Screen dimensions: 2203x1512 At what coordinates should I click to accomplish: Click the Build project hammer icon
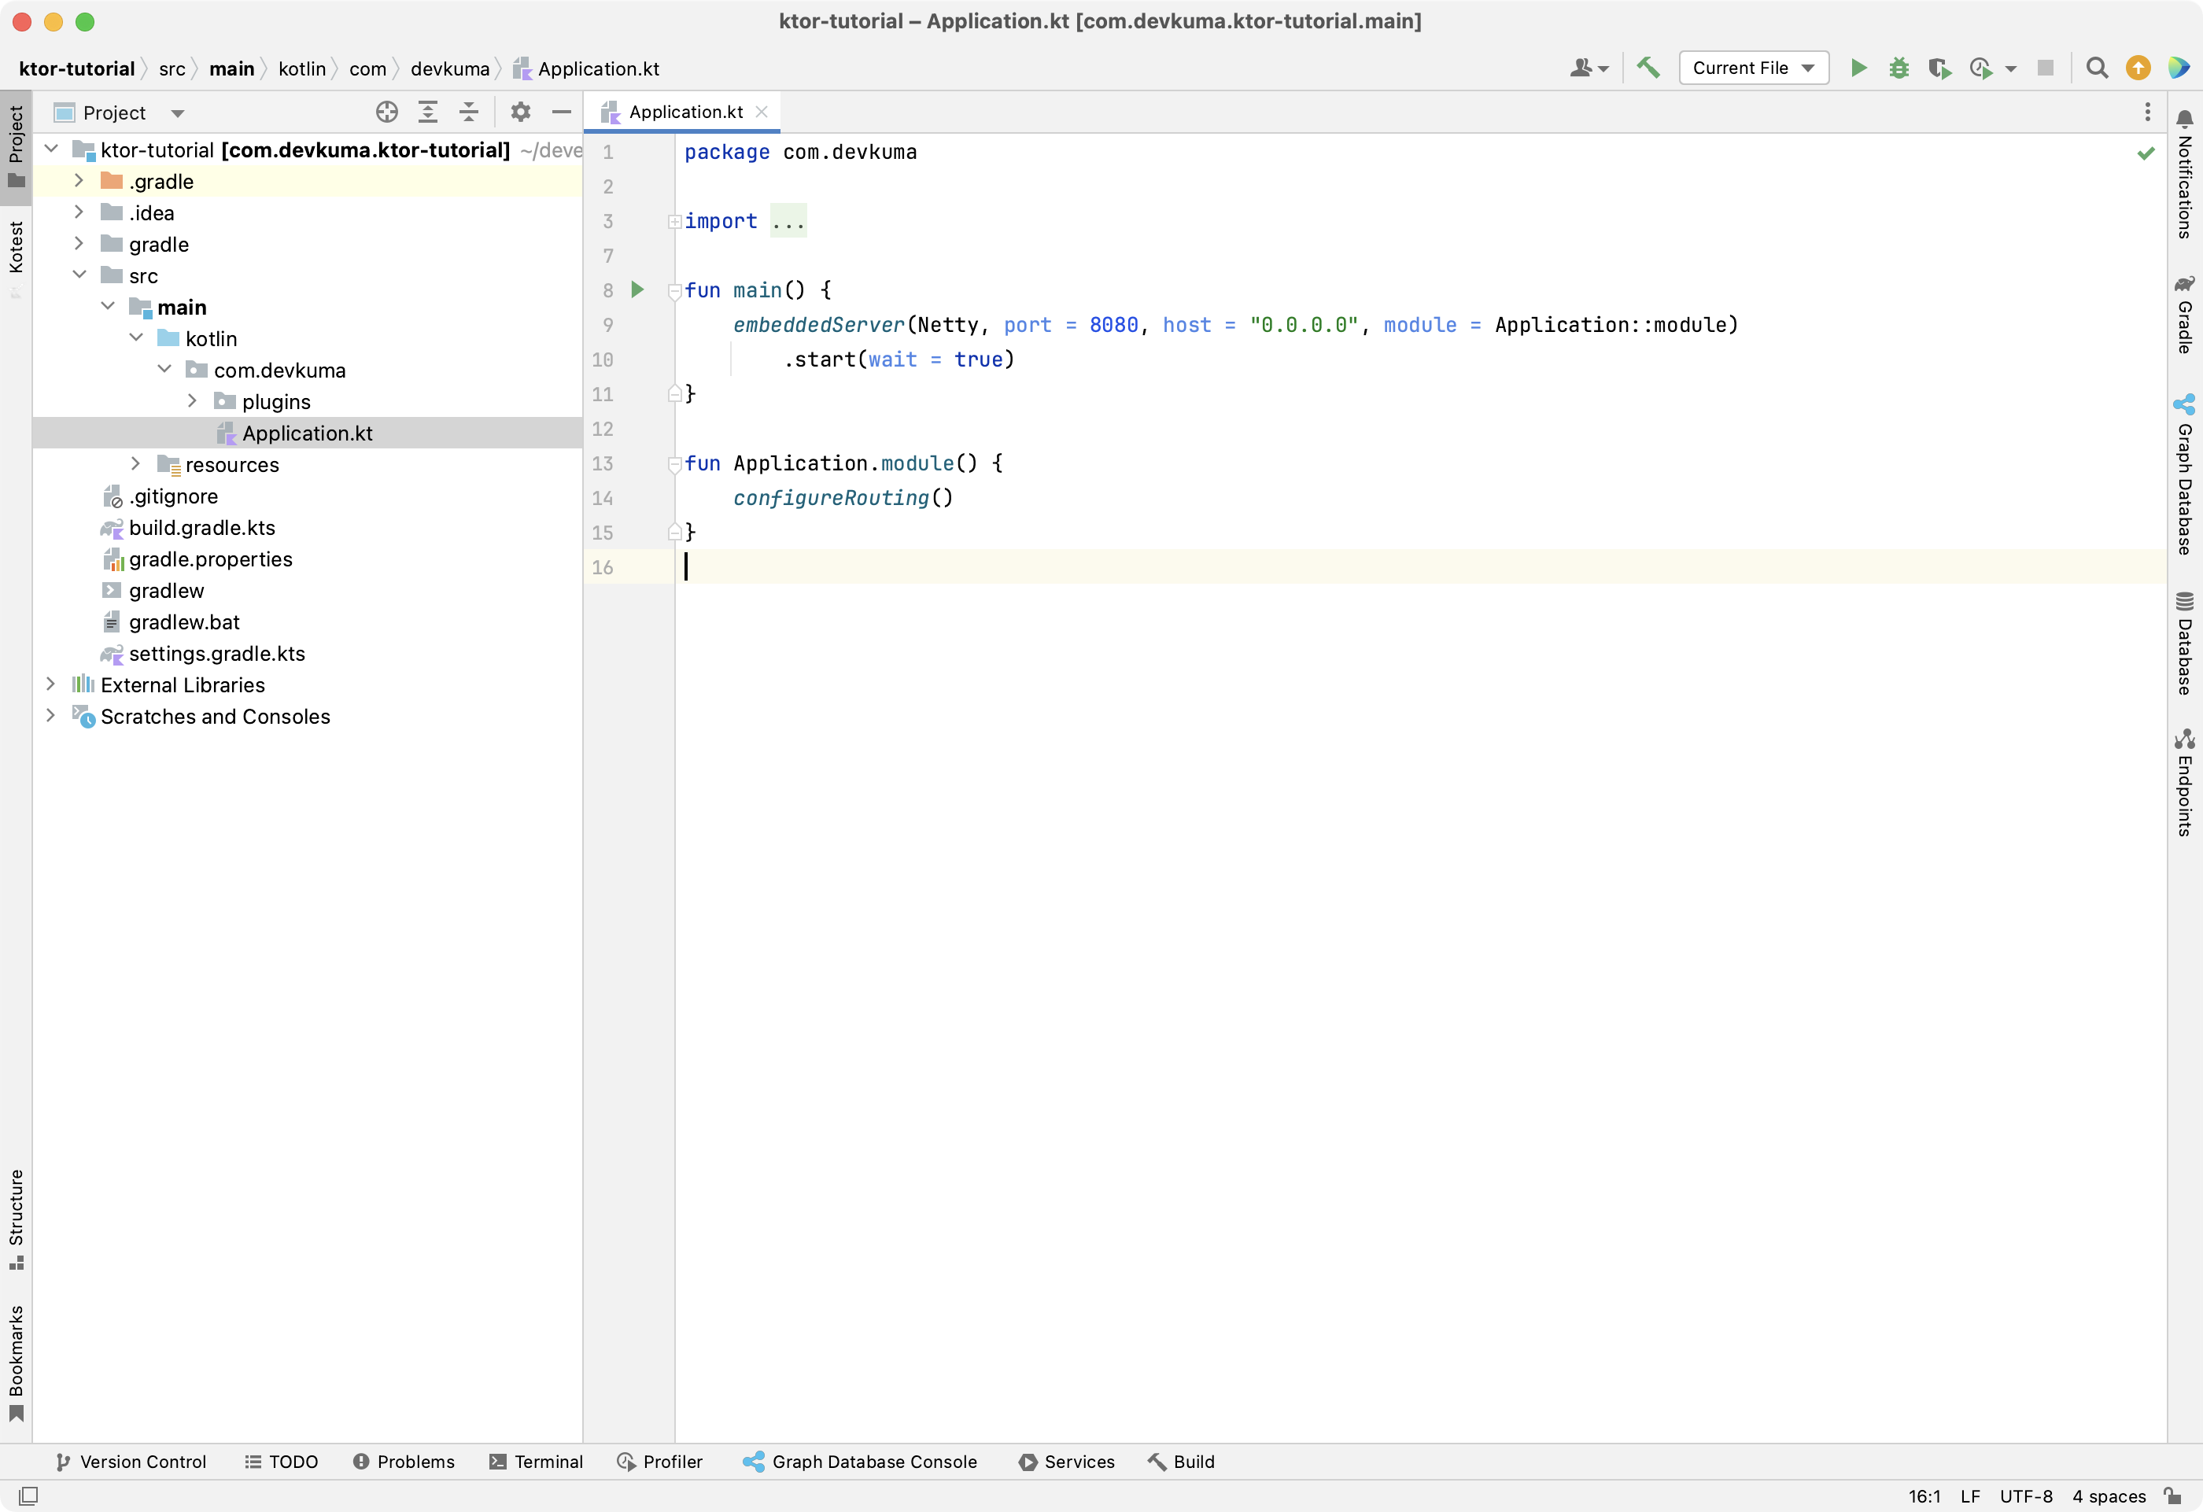[x=1648, y=68]
